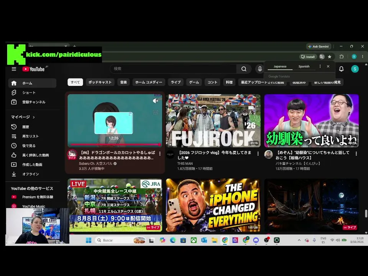Open Chrome three-dot menu
Viewport: 368px width, 276px height.
click(x=363, y=57)
